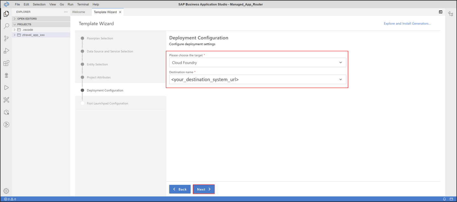Expand the .vscode folder
The height and width of the screenshot is (202, 457).
[x=41, y=30]
